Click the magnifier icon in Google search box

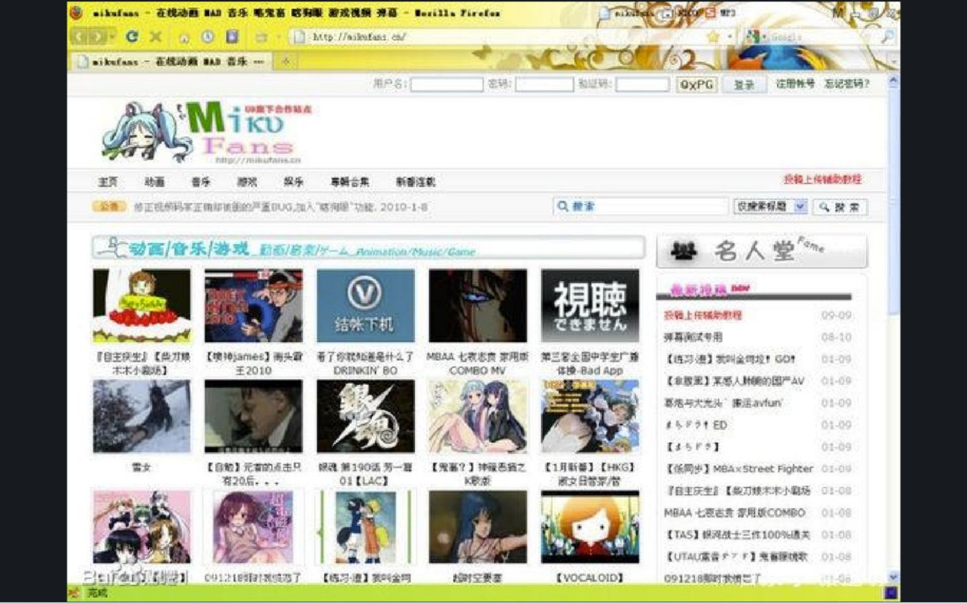[887, 37]
